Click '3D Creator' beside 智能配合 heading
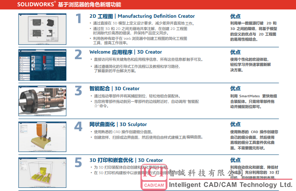The height and width of the screenshot is (191, 296). (127, 89)
